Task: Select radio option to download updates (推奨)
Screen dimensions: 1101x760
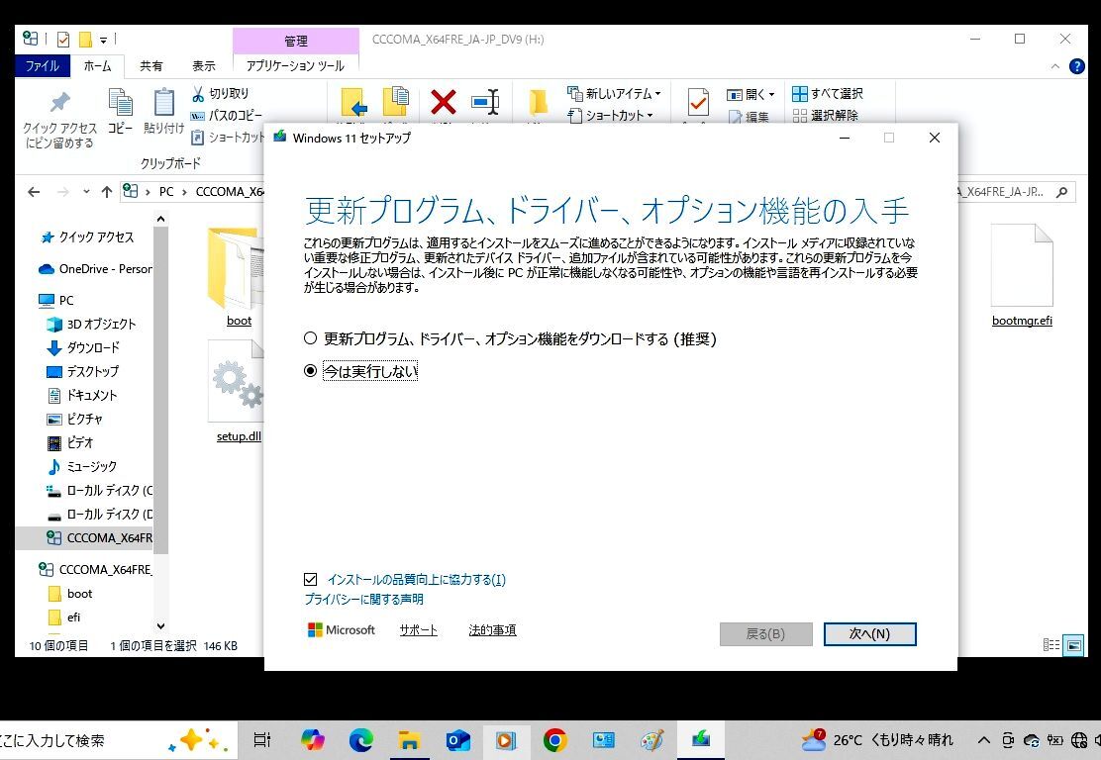Action: [310, 338]
